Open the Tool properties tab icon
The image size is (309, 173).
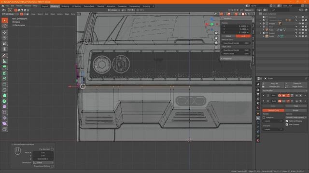258,85
